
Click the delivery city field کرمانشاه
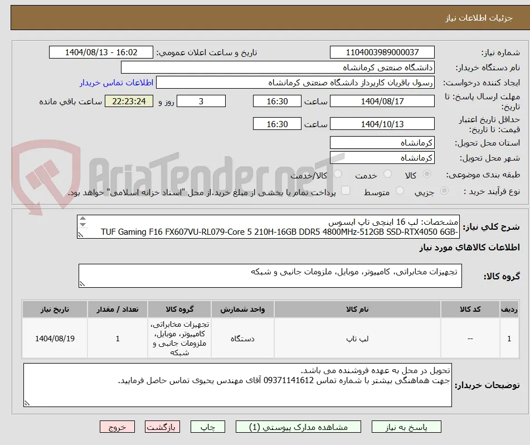click(382, 158)
